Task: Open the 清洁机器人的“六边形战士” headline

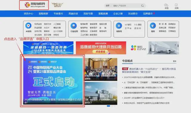Action: tap(149, 70)
